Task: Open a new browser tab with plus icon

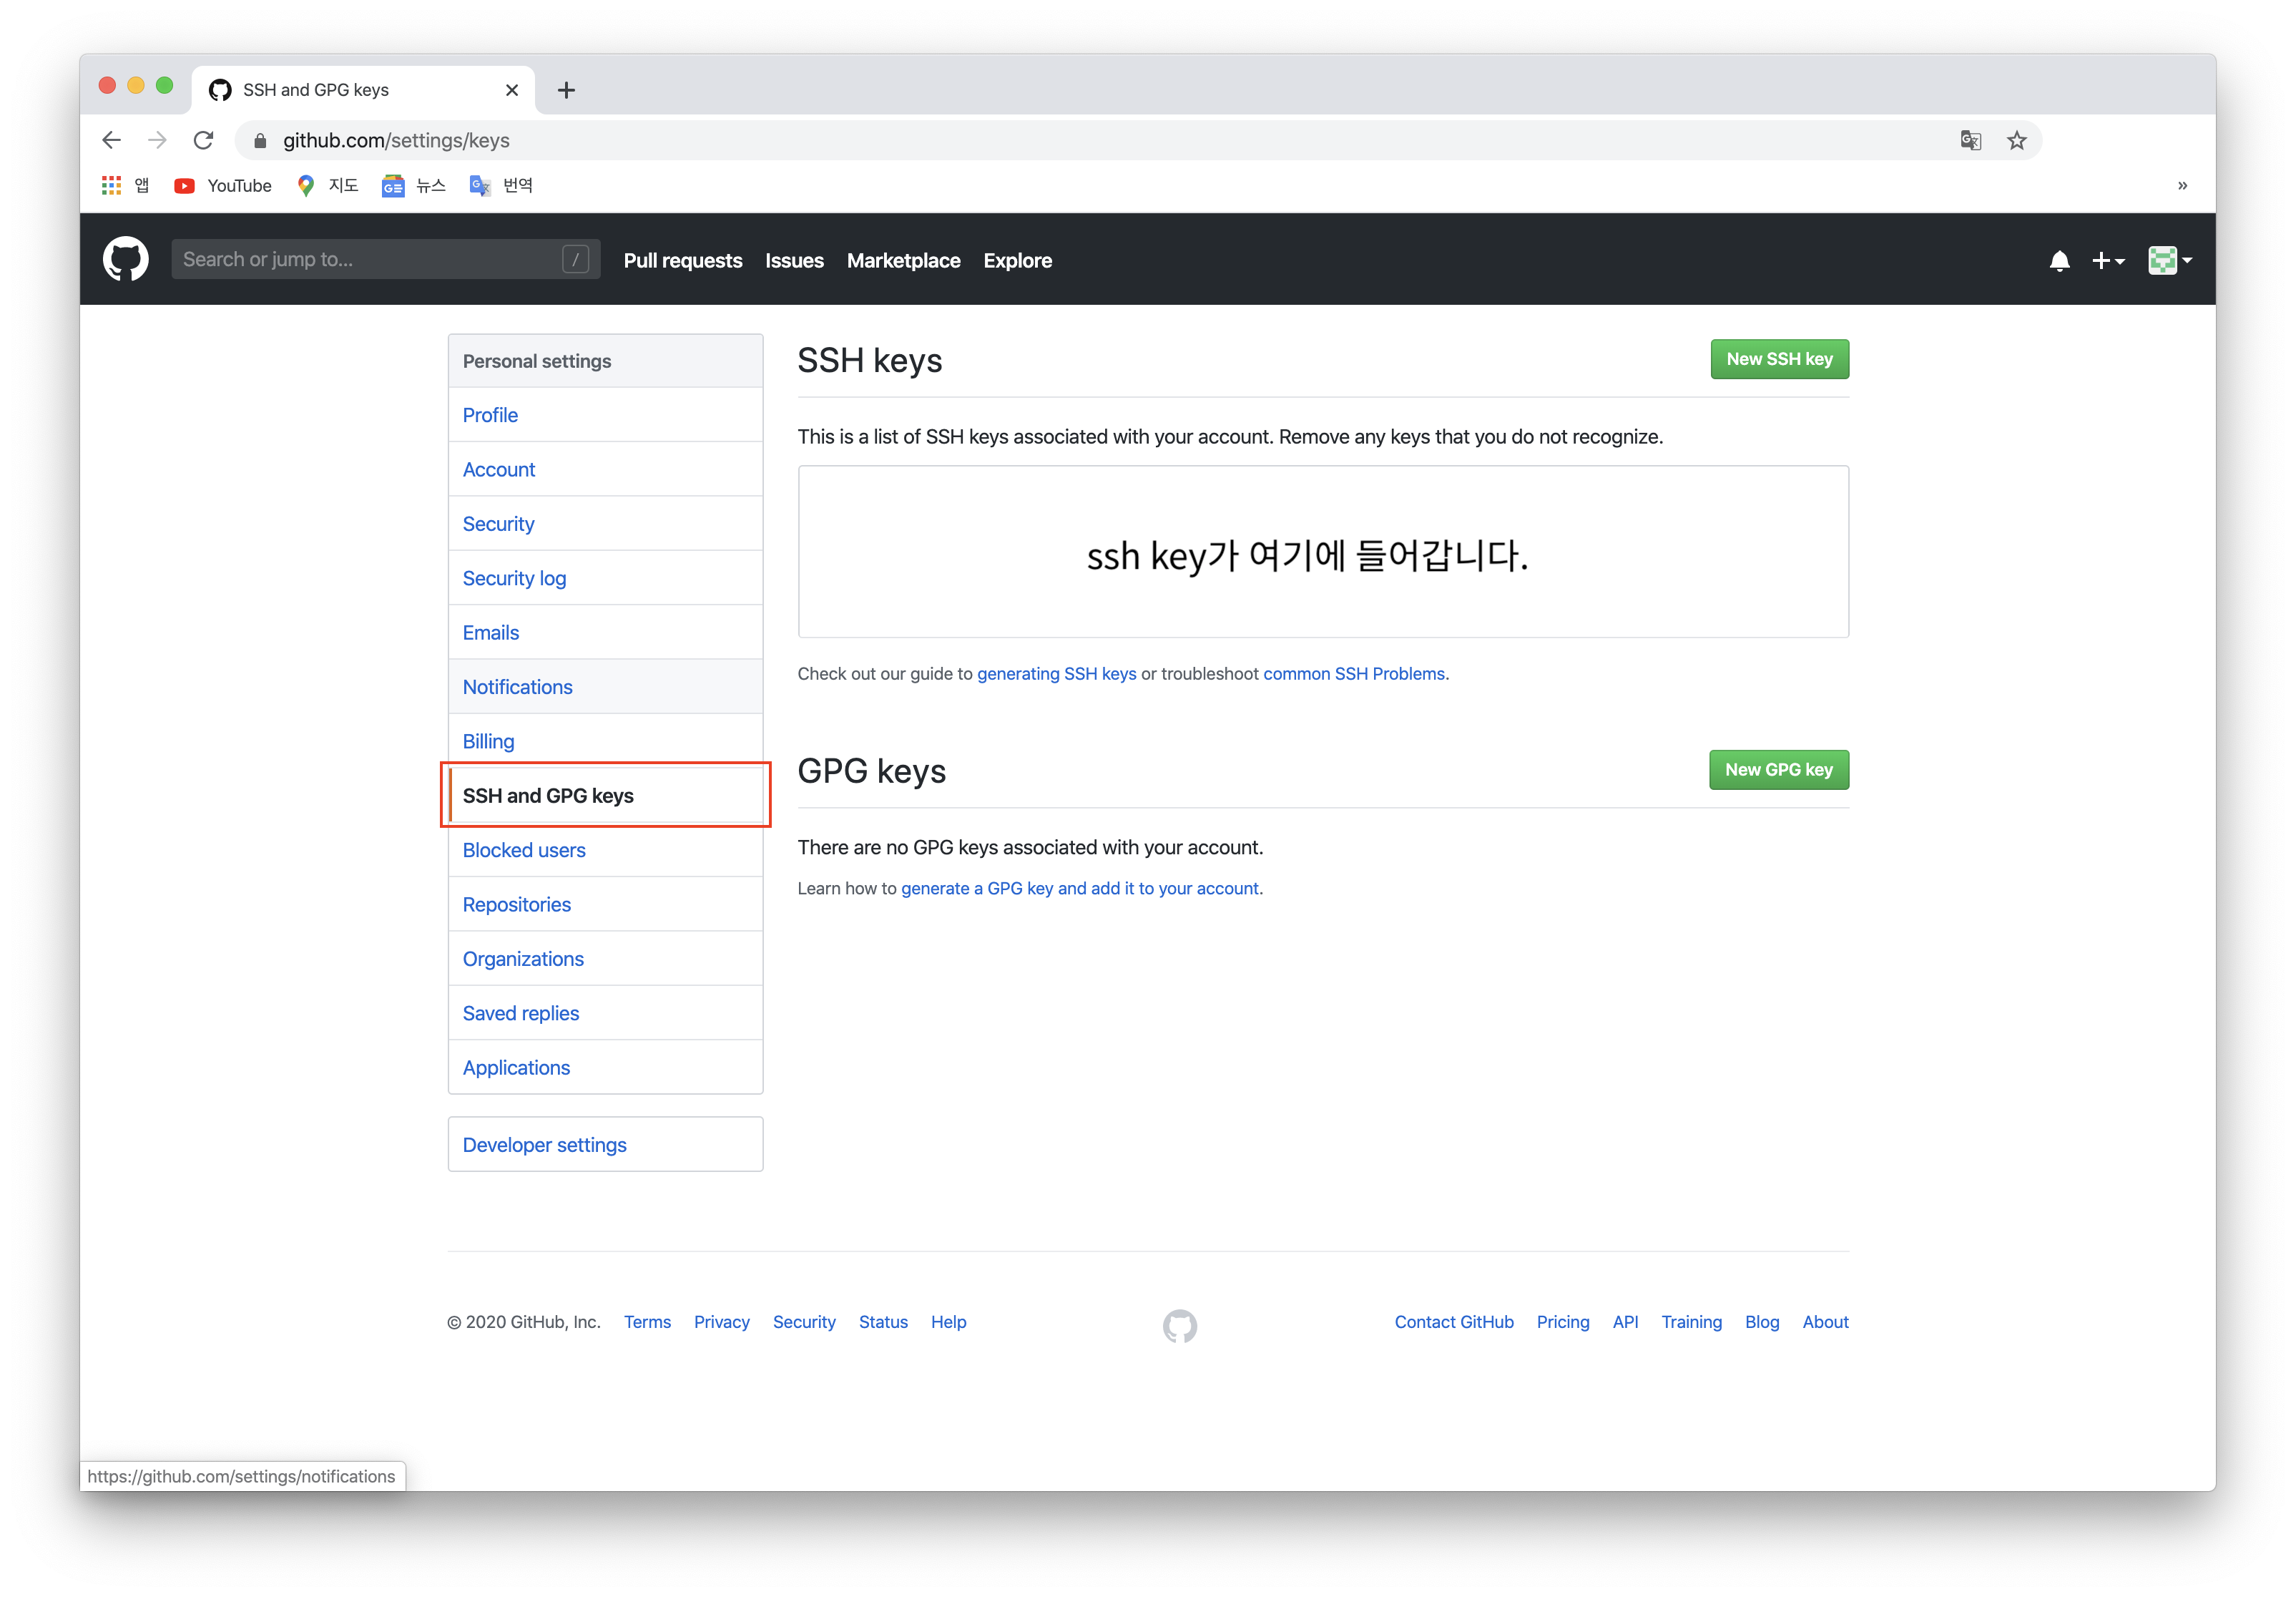Action: [x=566, y=90]
